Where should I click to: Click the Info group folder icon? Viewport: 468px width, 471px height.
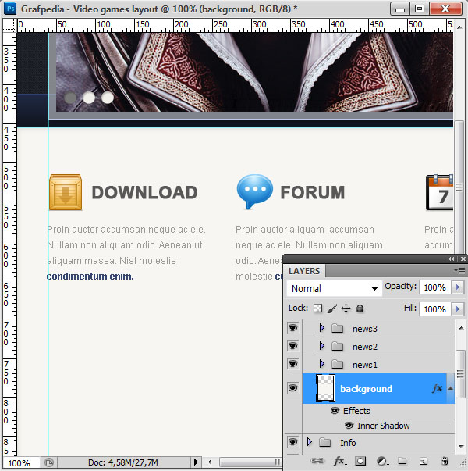click(324, 442)
